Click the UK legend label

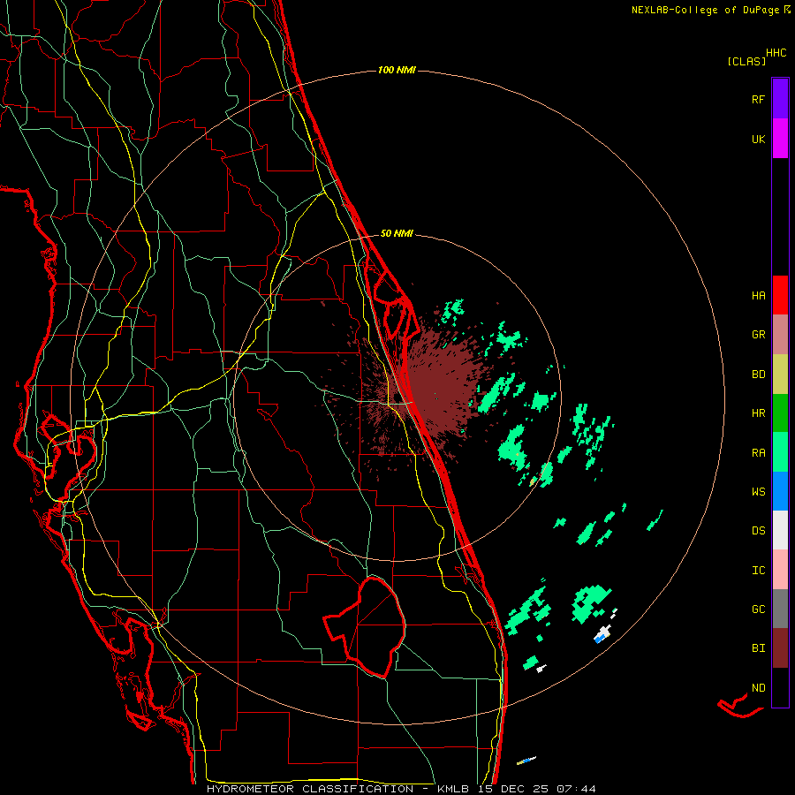[758, 139]
